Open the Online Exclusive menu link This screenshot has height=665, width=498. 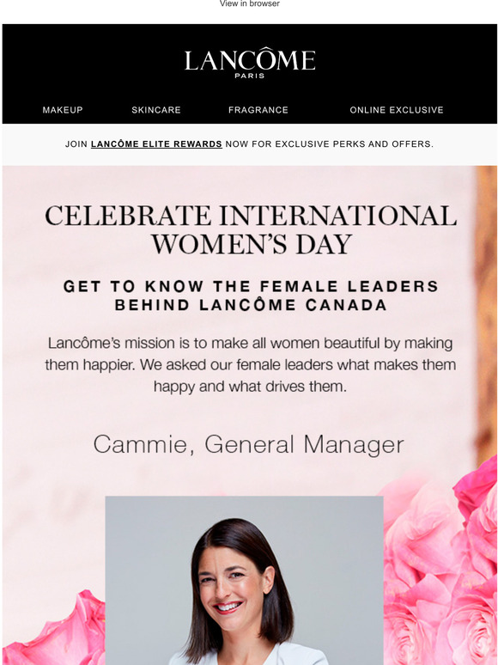(397, 110)
